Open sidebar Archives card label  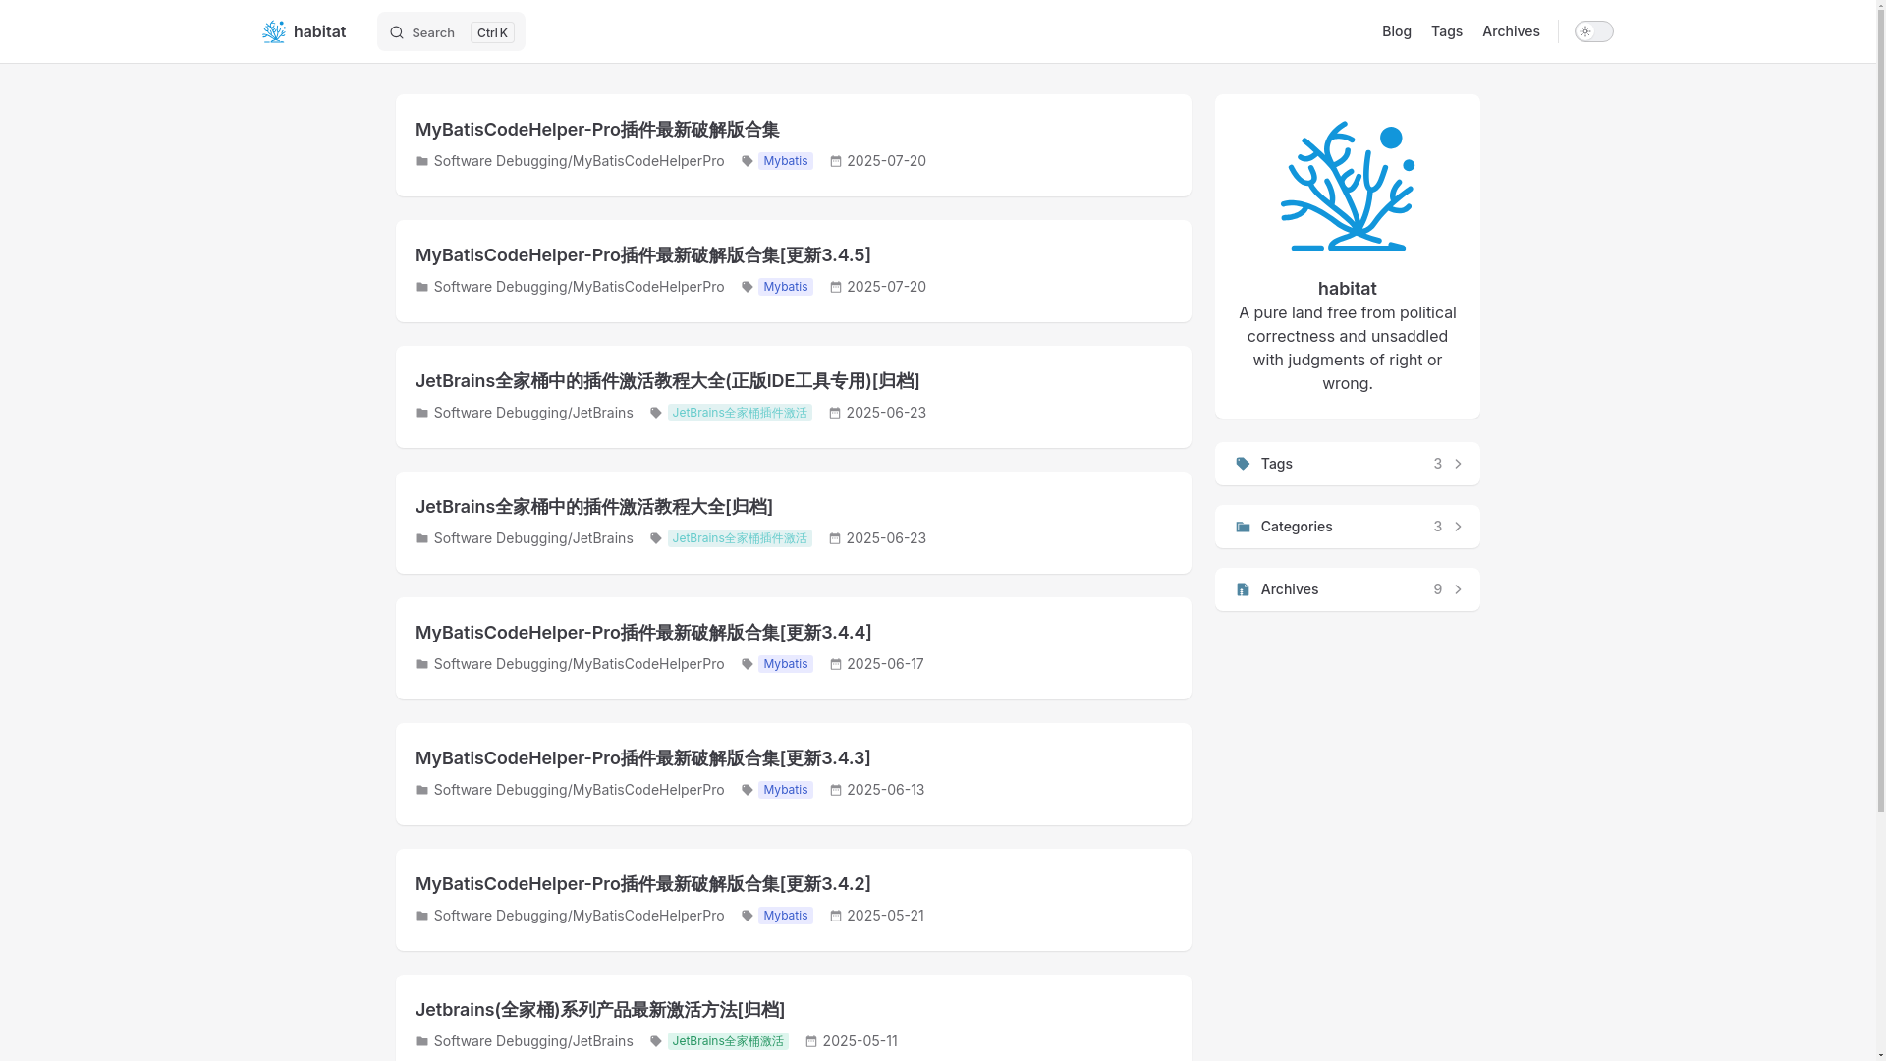(x=1290, y=589)
